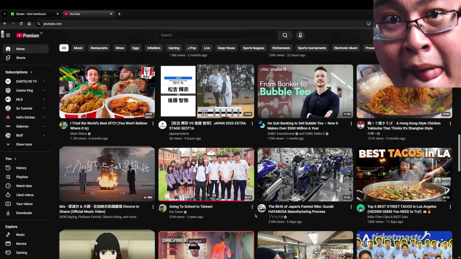Open Home in sidebar
This screenshot has width=461, height=259.
25,49
